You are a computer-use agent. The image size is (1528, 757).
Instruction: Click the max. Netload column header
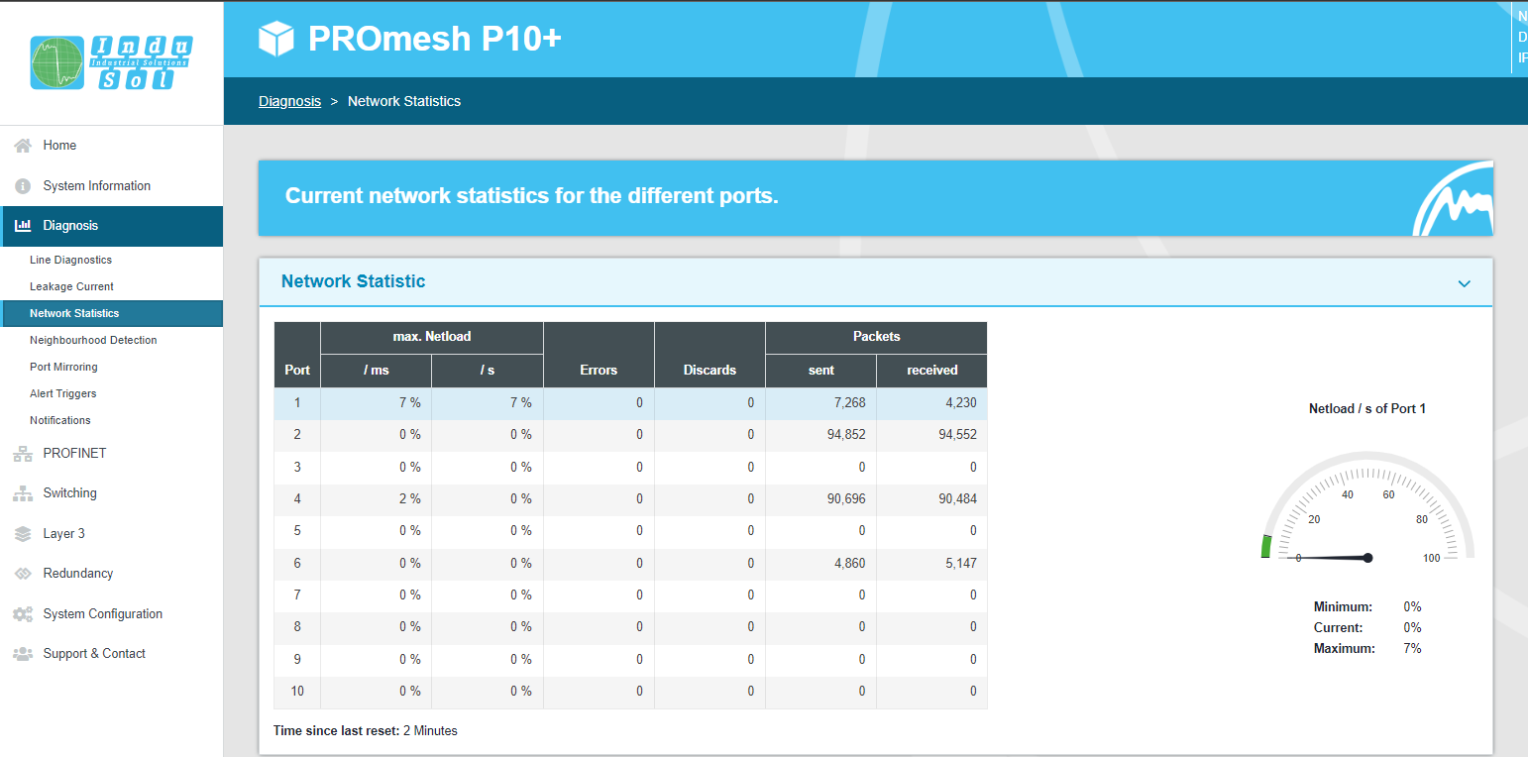pyautogui.click(x=432, y=337)
